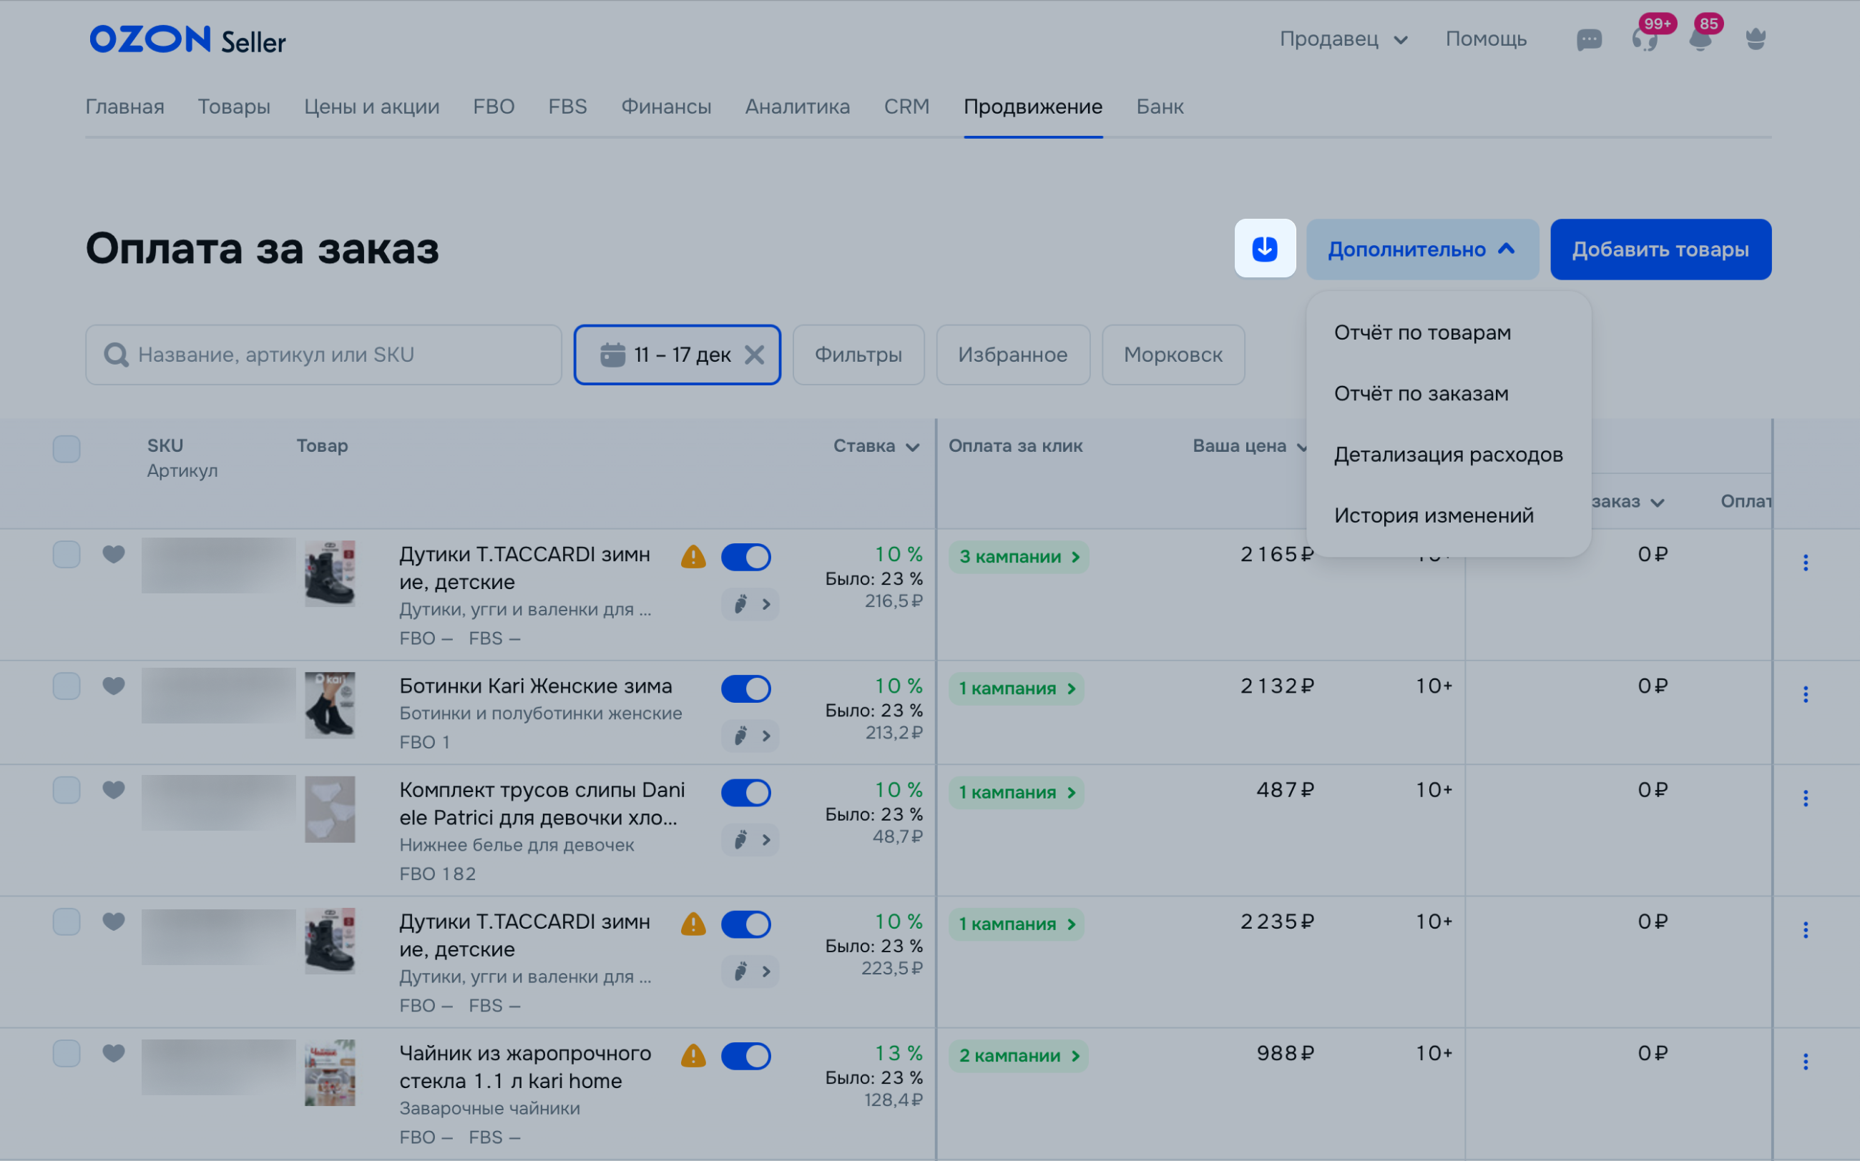
Task: Expand the Продавец dropdown in header
Action: coord(1343,39)
